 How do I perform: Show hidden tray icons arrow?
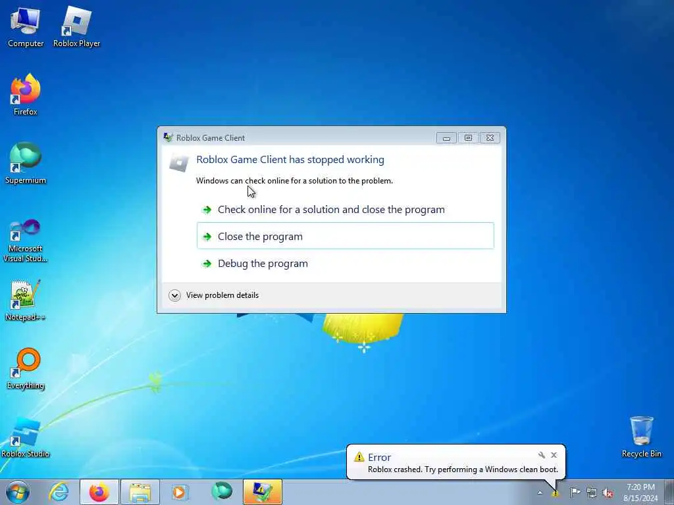pyautogui.click(x=540, y=493)
